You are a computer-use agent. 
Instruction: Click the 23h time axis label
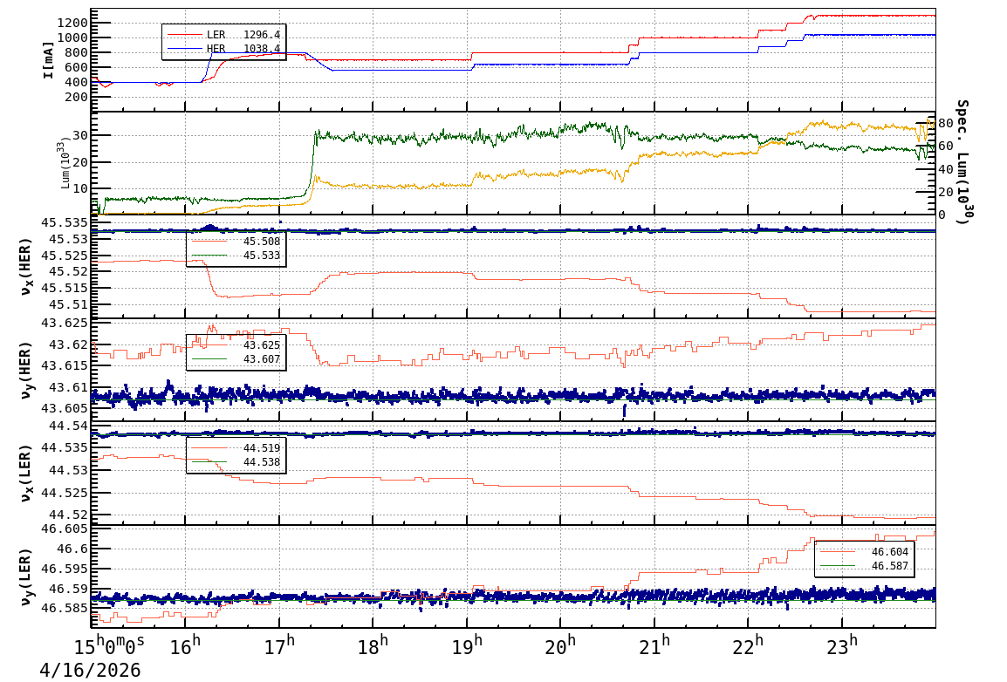click(842, 646)
